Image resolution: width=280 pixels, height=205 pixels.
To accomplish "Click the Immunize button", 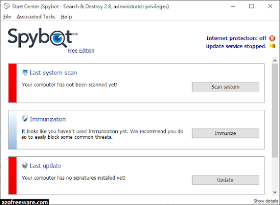I will tap(226, 133).
